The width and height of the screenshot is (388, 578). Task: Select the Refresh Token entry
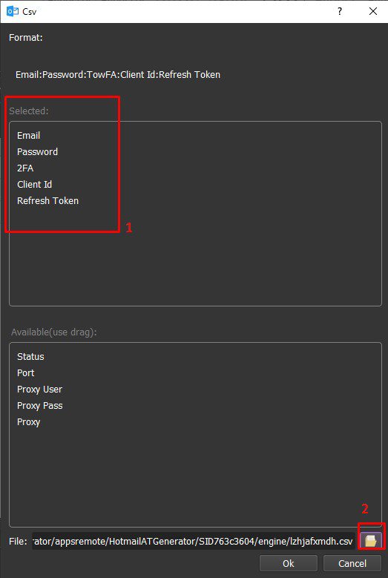48,201
